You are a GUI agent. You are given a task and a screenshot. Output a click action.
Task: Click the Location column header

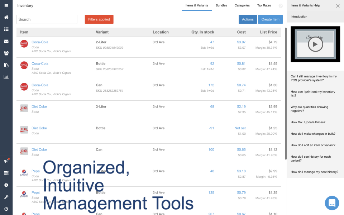click(x=161, y=32)
